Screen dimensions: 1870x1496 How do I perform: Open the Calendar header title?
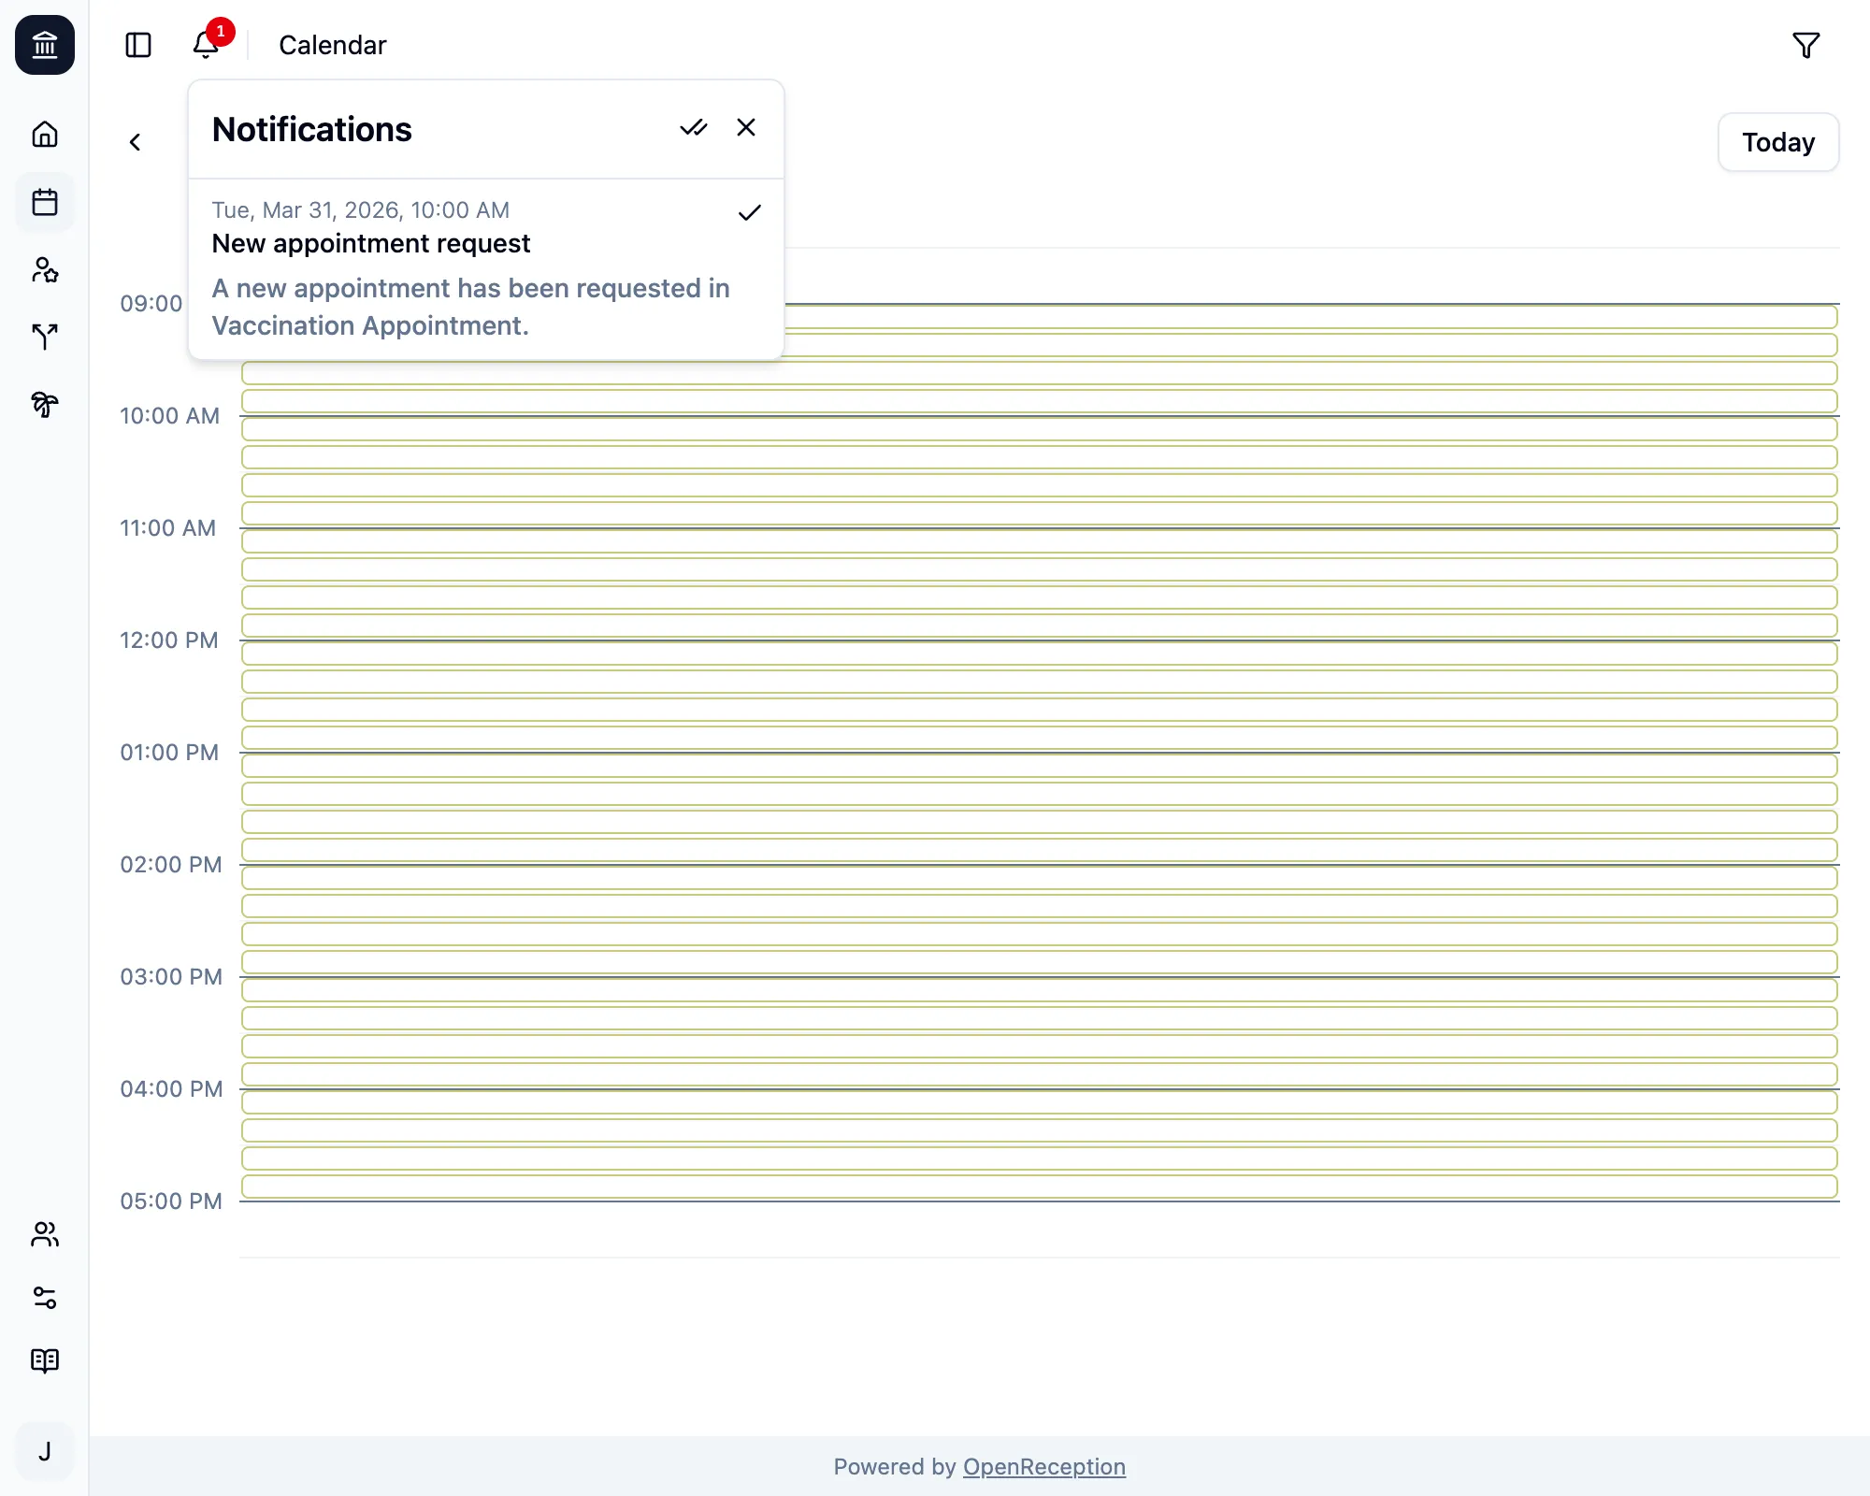point(331,44)
